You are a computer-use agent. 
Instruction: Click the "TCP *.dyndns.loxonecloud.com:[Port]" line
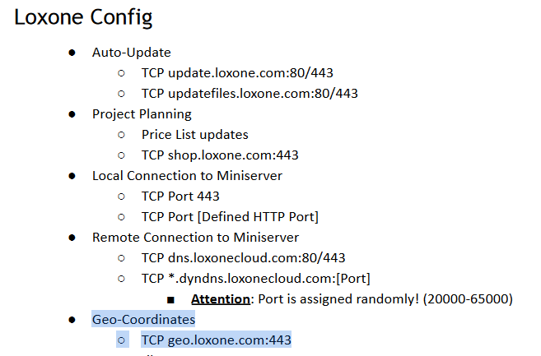point(257,279)
